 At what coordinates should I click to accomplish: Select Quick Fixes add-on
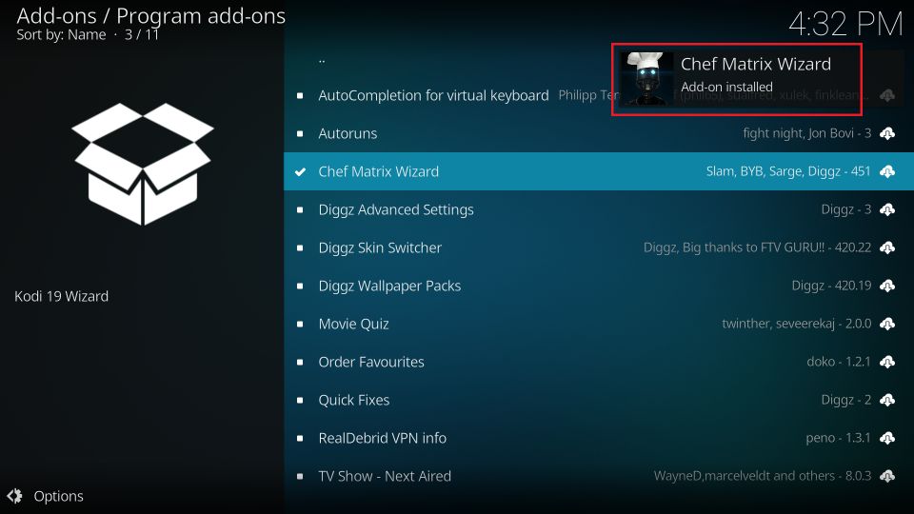(x=599, y=400)
